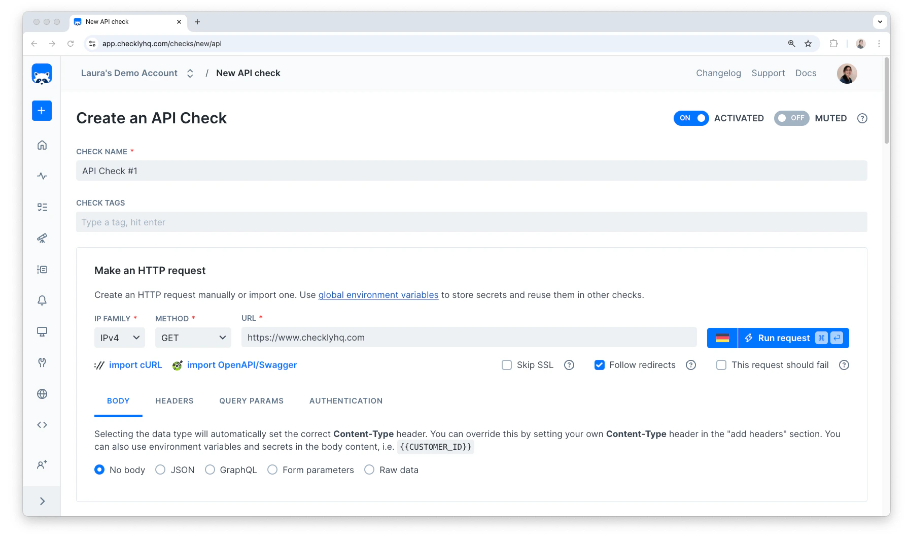The image size is (907, 536).
Task: Open the telescope icon in the sidebar
Action: (42, 238)
